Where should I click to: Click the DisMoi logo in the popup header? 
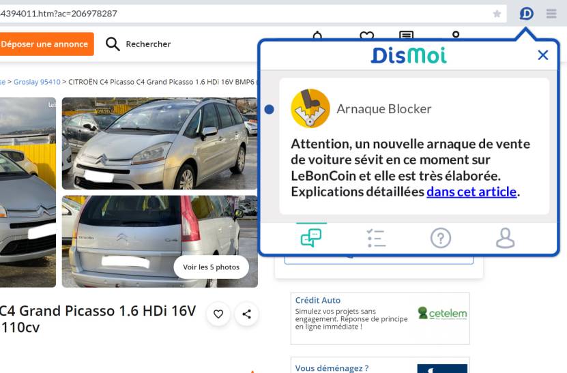(x=409, y=55)
